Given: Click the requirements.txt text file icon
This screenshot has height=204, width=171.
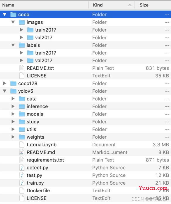Looking at the screenshot, I should [22, 160].
